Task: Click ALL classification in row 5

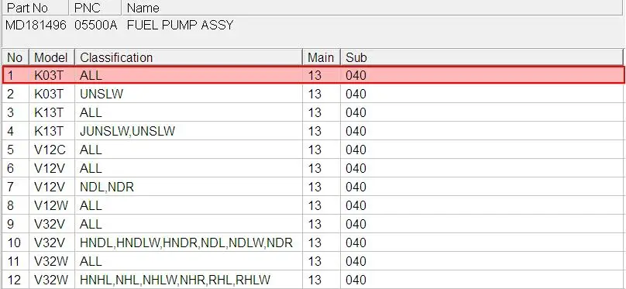Action: (x=91, y=150)
